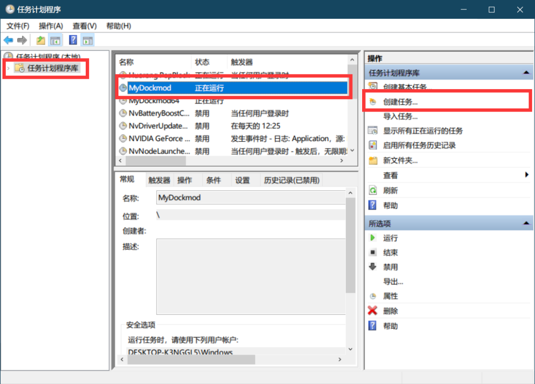Click the 运行 green run icon
Image resolution: width=535 pixels, height=384 pixels.
[x=372, y=238]
